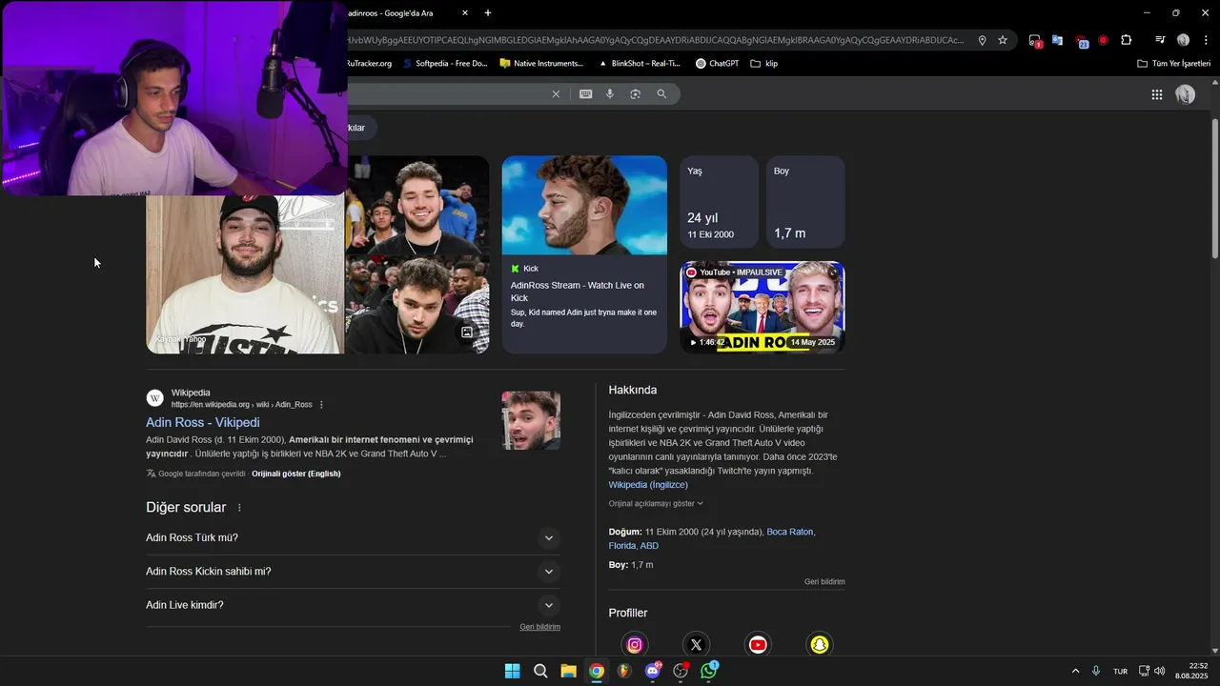The width and height of the screenshot is (1220, 686).
Task: Open Chrome profile avatar in toolbar
Action: (x=1183, y=40)
